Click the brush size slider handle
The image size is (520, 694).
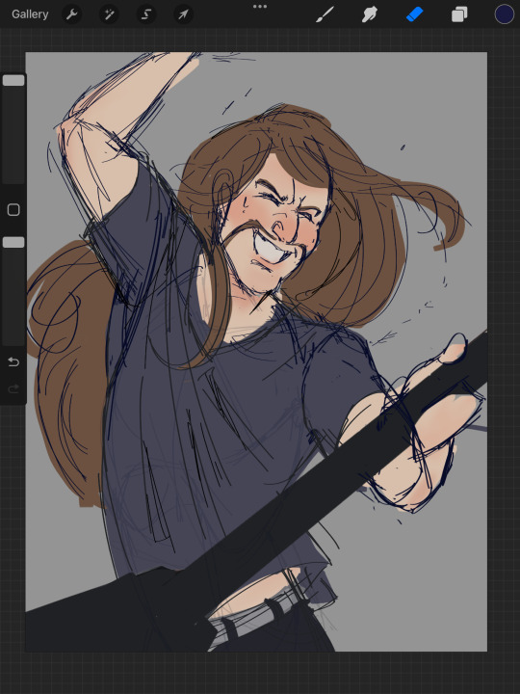13,80
